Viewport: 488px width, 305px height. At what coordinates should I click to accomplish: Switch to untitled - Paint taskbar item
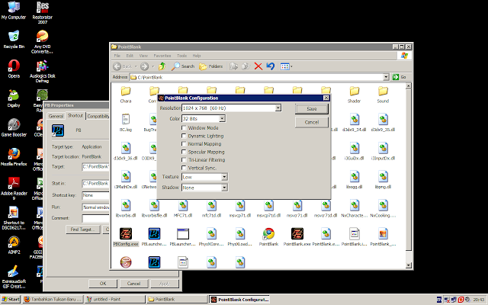pyautogui.click(x=115, y=299)
